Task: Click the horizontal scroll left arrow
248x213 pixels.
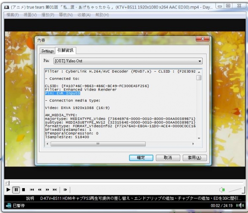Action: (x=47, y=144)
